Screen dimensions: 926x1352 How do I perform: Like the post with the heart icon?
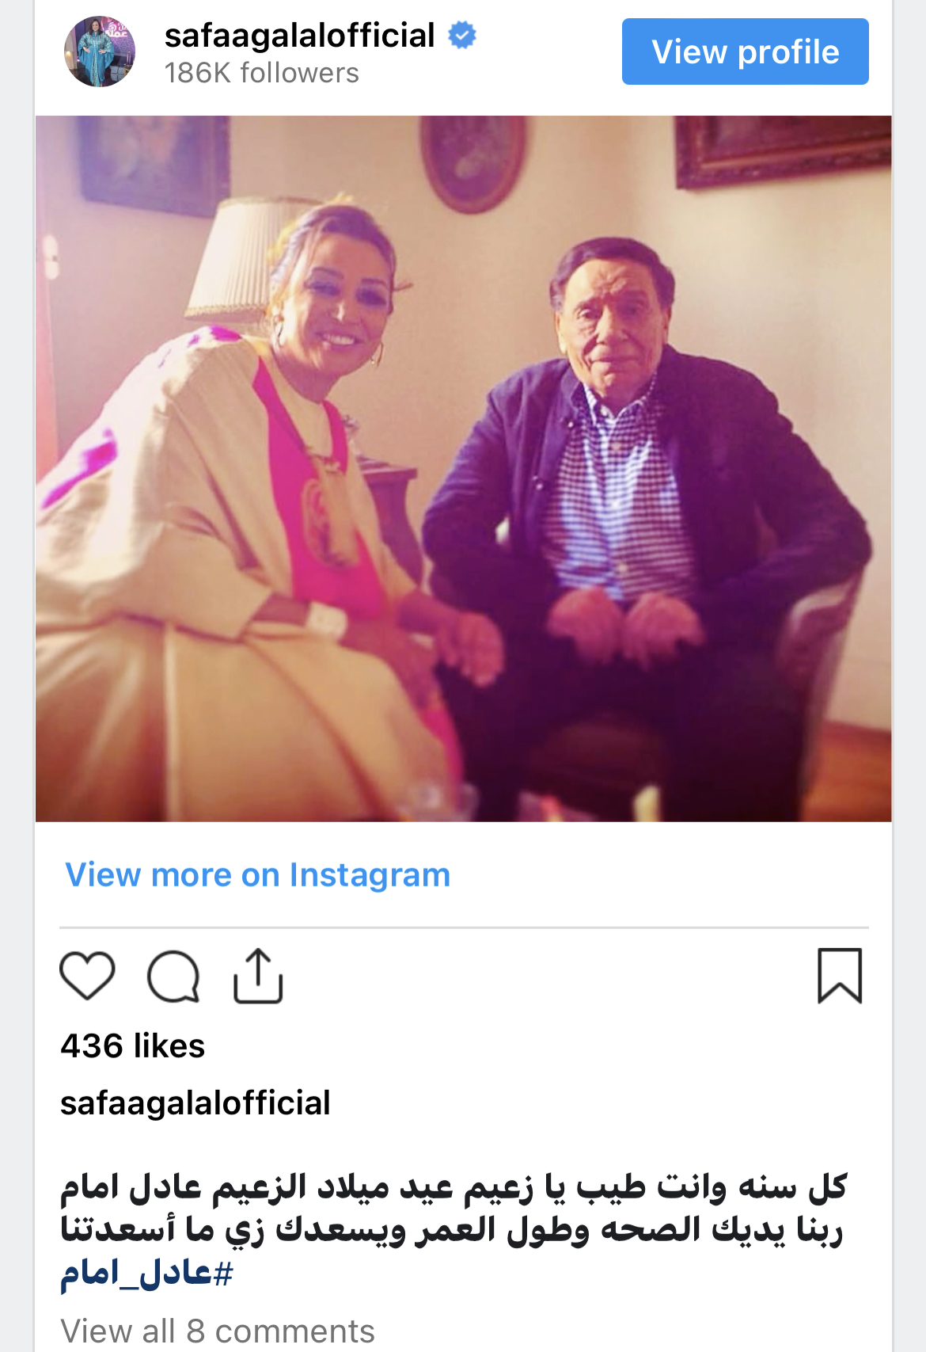tap(87, 976)
